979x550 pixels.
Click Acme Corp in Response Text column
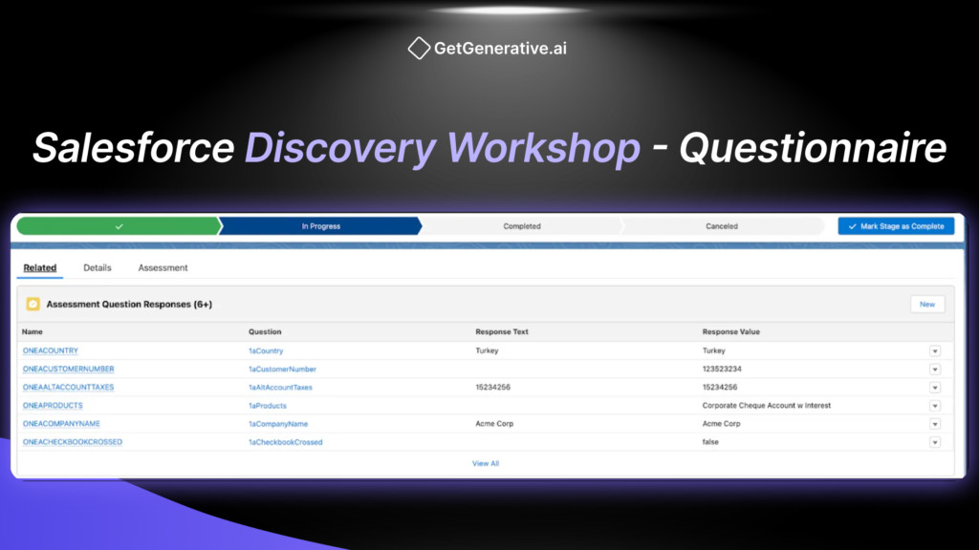pyautogui.click(x=494, y=424)
